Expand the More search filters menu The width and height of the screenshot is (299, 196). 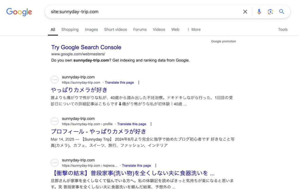click(194, 29)
